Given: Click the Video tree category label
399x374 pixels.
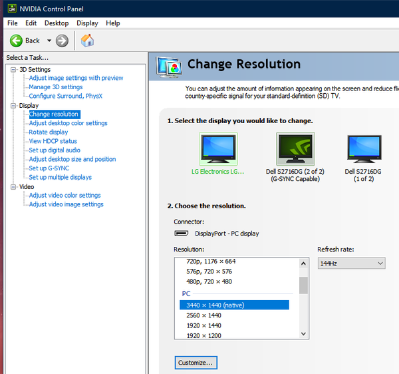Looking at the screenshot, I should click(27, 187).
